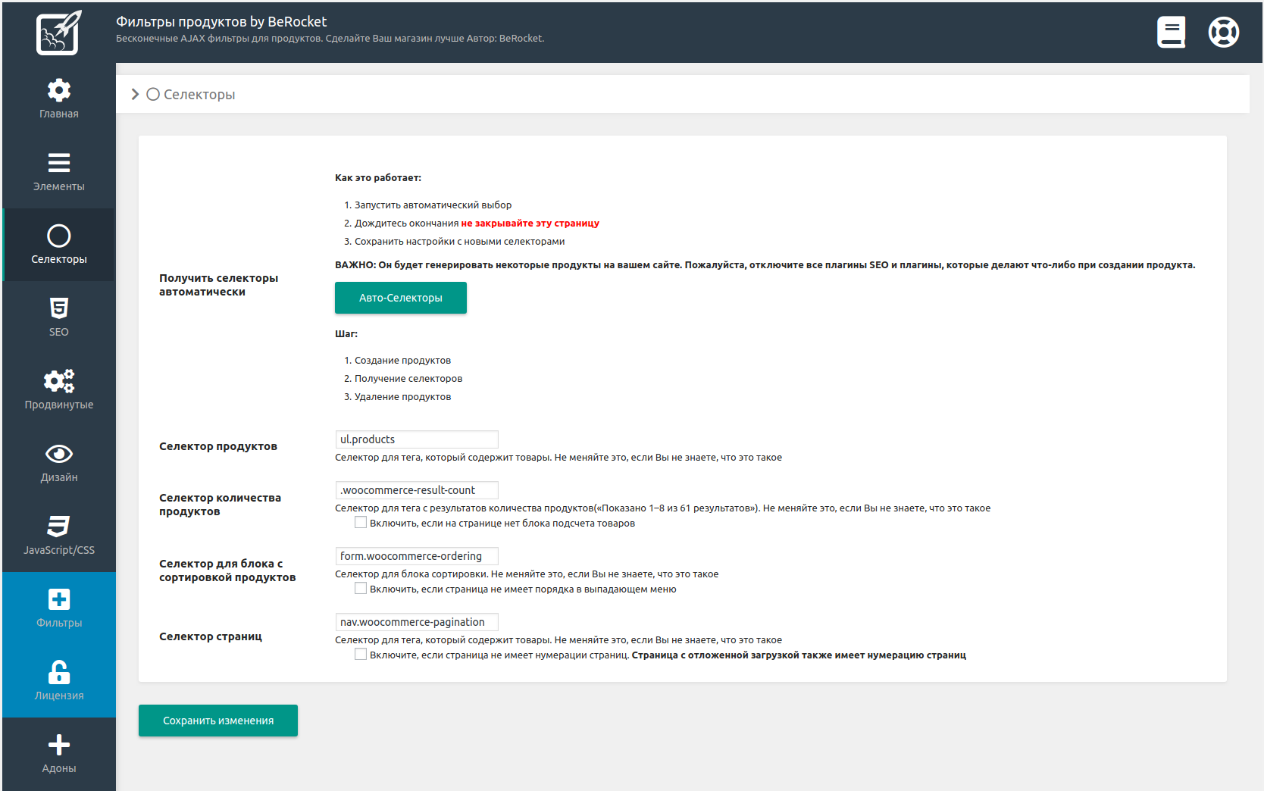Toggle checkbox for missing sorting dropdown
The image size is (1264, 791).
pos(361,589)
